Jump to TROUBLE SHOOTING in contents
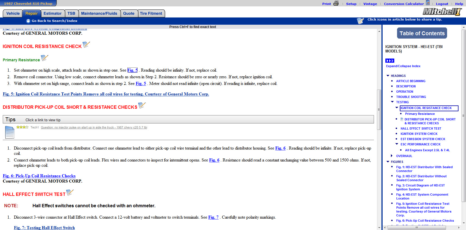This screenshot has height=230, width=466. tap(411, 97)
